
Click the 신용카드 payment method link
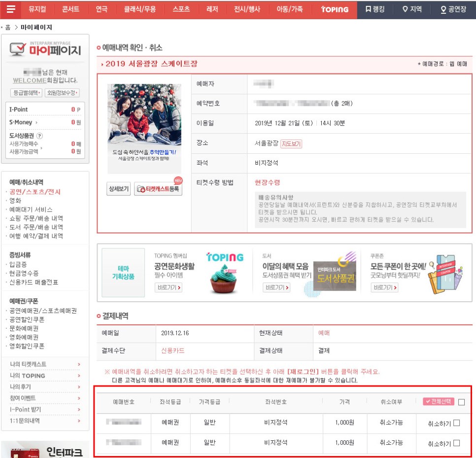(173, 351)
